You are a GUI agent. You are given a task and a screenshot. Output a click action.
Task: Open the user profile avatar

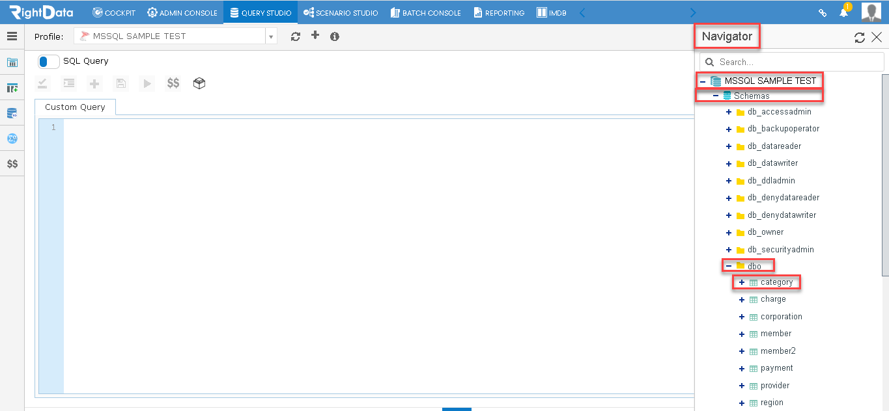(x=871, y=12)
